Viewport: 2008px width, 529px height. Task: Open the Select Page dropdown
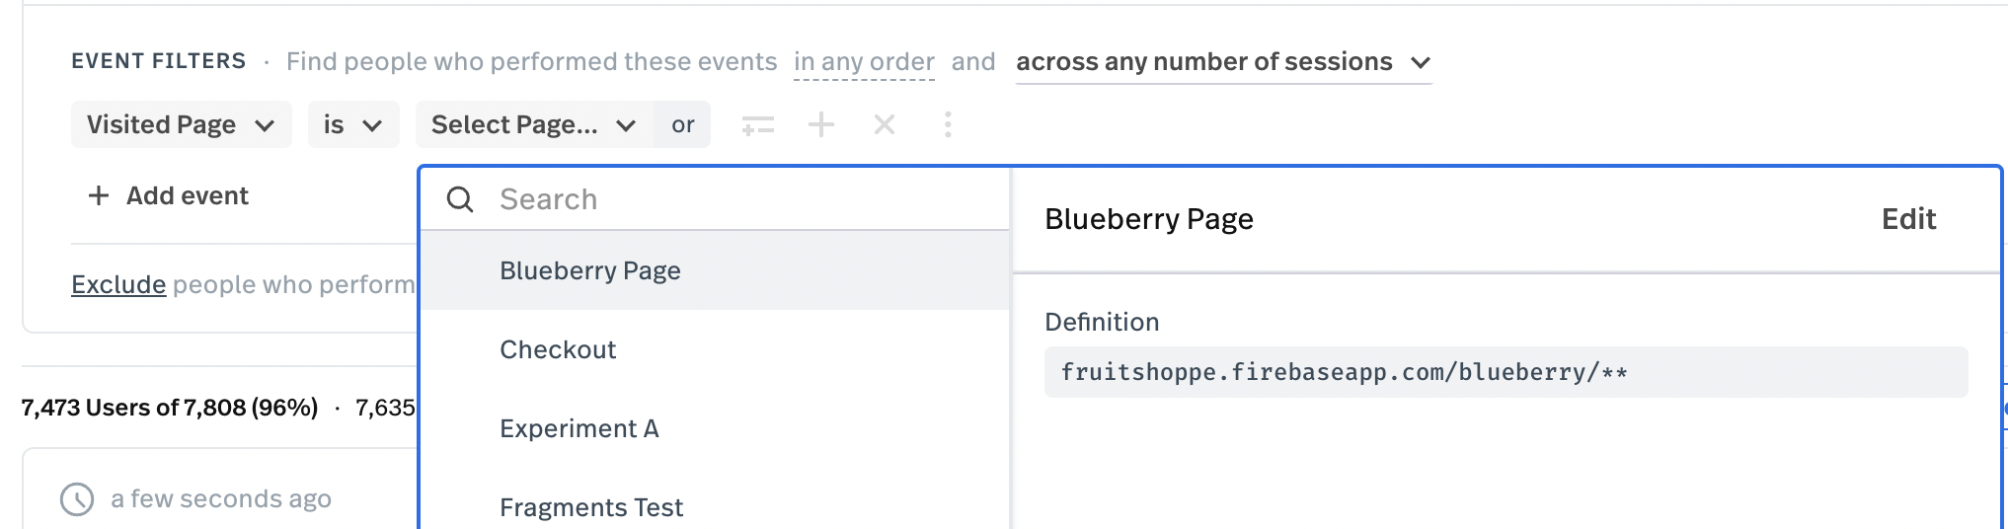pos(534,124)
